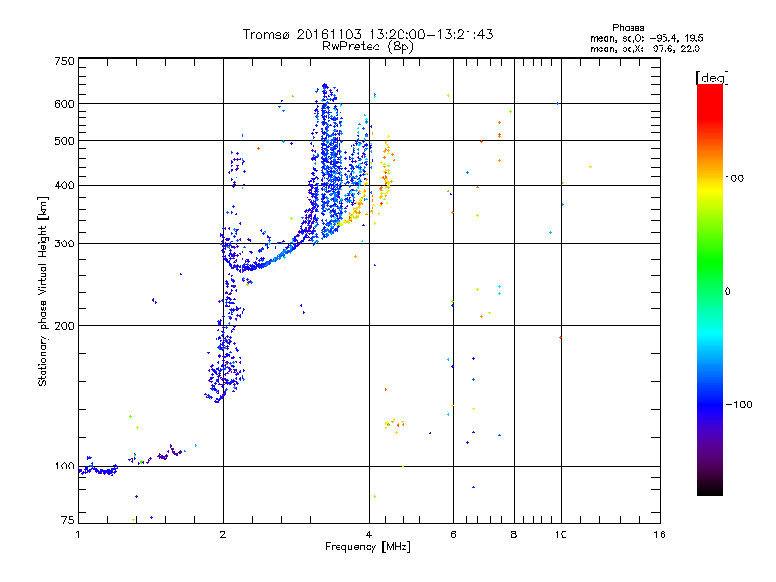Viewport: 776px width, 582px height.
Task: Click the purple trace segment near 1.5 MHz
Action: 170,452
